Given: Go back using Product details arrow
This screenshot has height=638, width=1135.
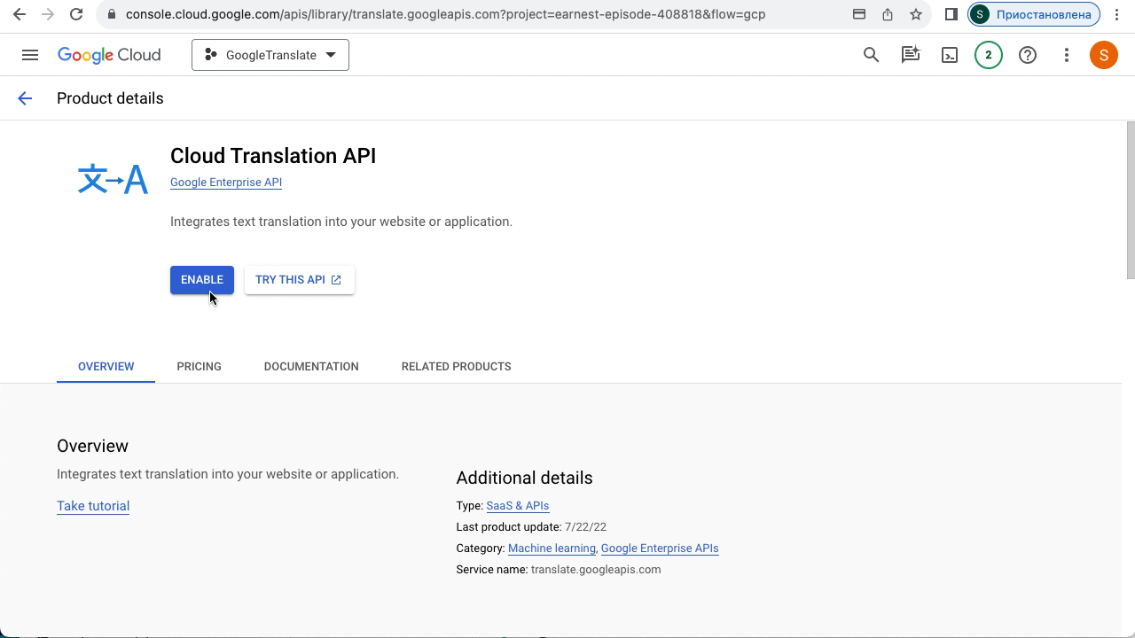Looking at the screenshot, I should (x=25, y=98).
